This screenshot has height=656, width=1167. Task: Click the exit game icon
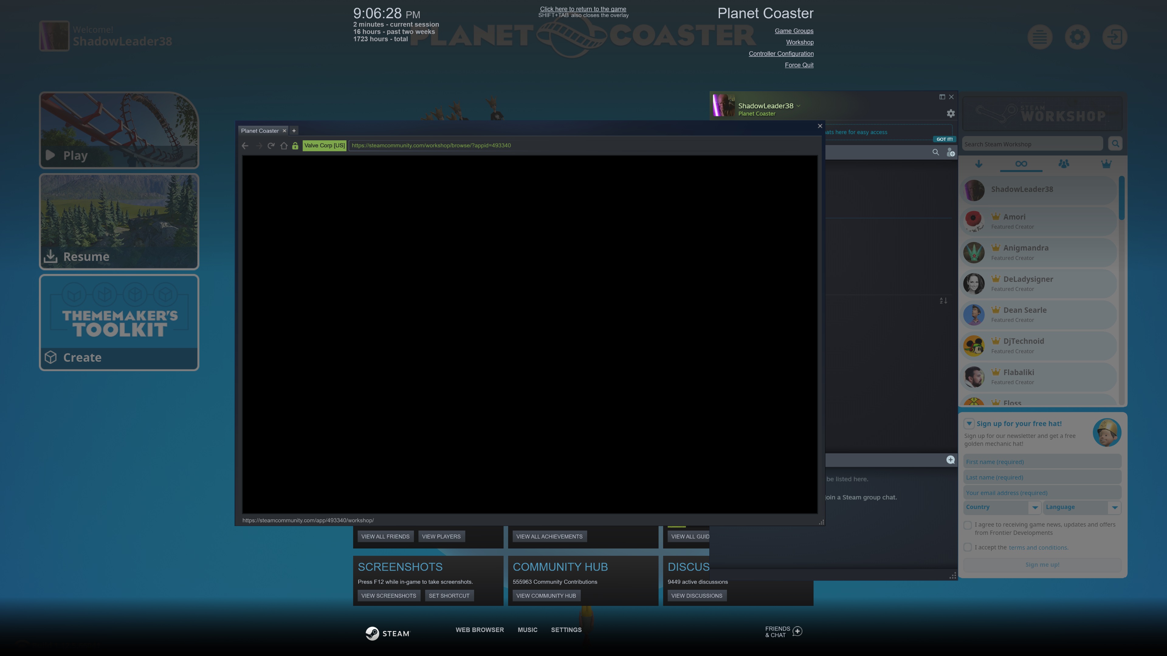click(x=1114, y=37)
